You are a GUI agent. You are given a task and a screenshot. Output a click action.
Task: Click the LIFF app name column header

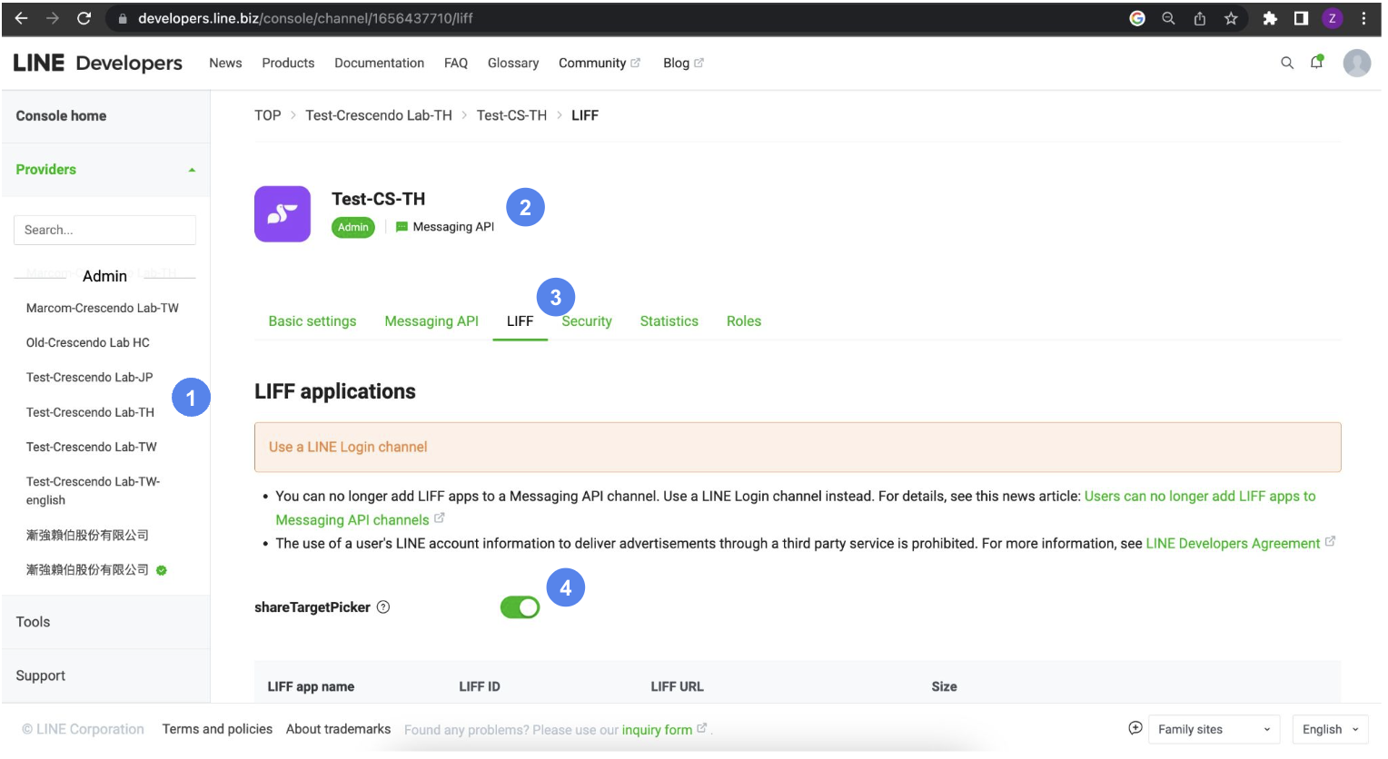311,686
